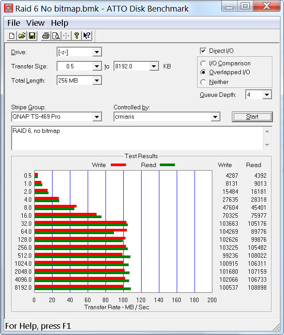This screenshot has width=284, height=335.
Task: Click the 64.0 transfer size row label
Action: (26, 231)
